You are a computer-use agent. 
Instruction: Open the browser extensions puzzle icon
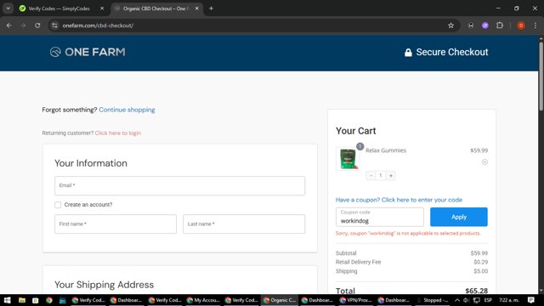pyautogui.click(x=500, y=25)
